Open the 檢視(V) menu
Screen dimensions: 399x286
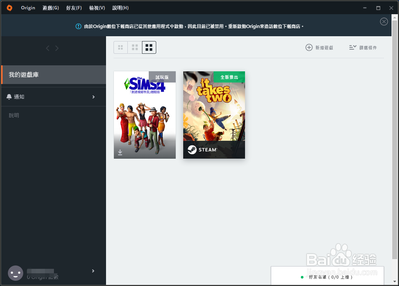tap(97, 8)
